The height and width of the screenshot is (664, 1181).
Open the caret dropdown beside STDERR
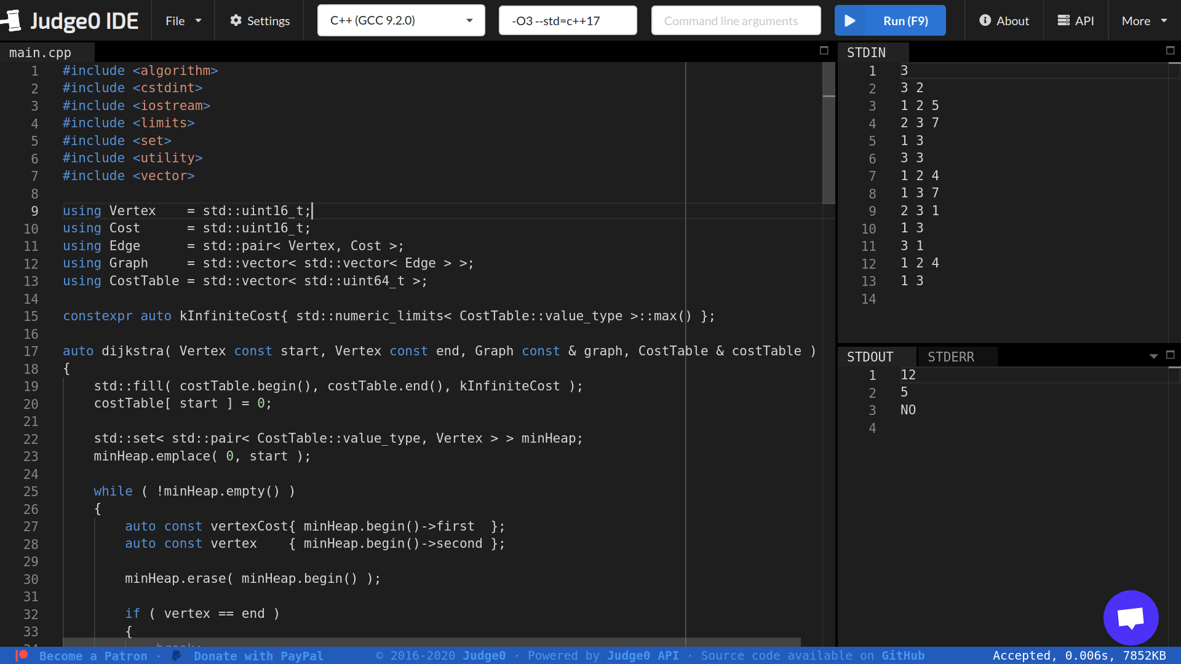(x=1153, y=357)
